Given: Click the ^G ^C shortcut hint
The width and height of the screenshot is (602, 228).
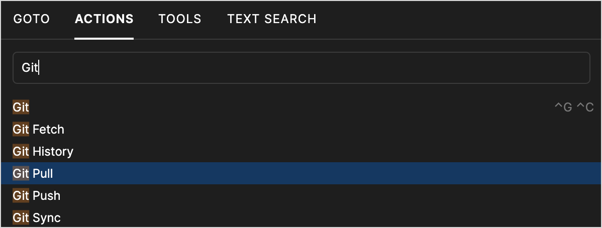Looking at the screenshot, I should pos(574,107).
